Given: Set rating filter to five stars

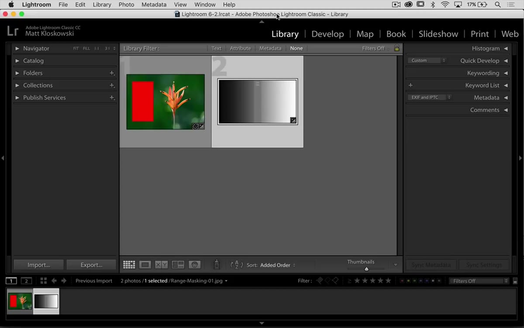Looking at the screenshot, I should point(388,281).
